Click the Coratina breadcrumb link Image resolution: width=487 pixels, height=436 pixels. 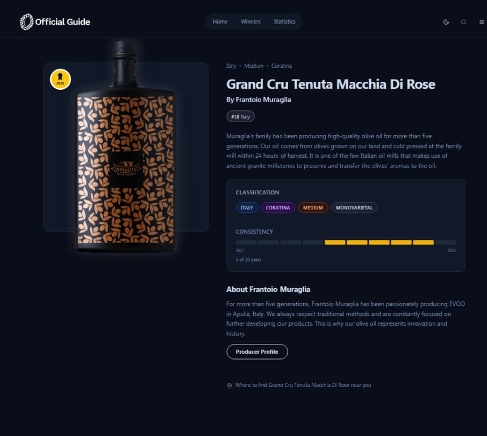click(281, 66)
